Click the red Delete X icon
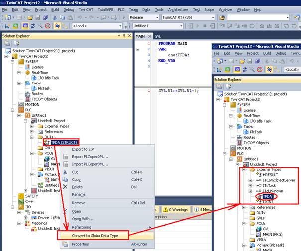The image size is (301, 251). 65,187
